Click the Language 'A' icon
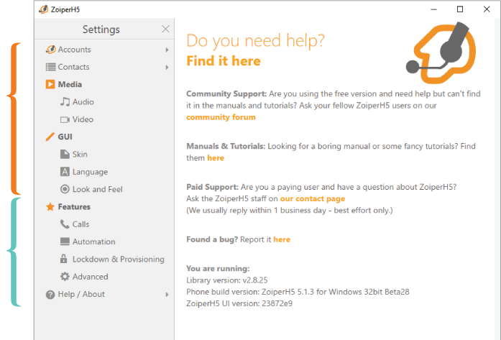Viewport: 501px width, 340px height. coord(65,172)
